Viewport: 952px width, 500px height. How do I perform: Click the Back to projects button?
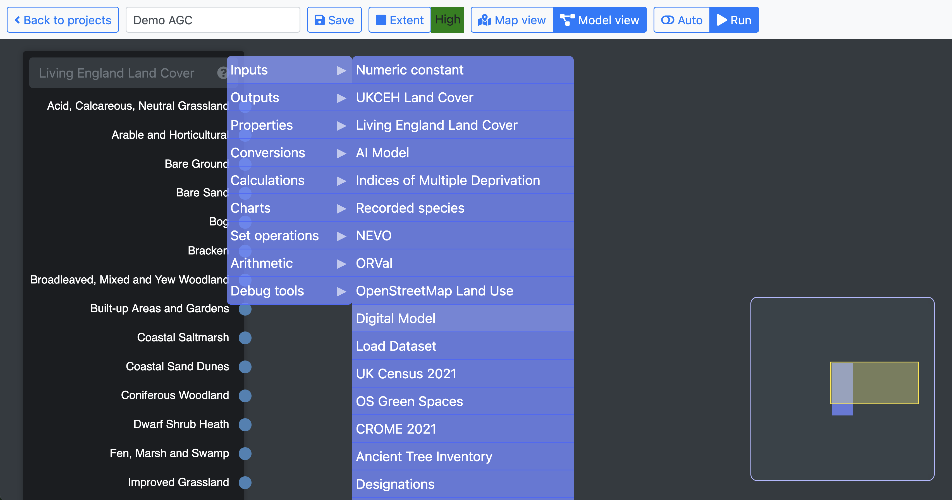[x=63, y=20]
